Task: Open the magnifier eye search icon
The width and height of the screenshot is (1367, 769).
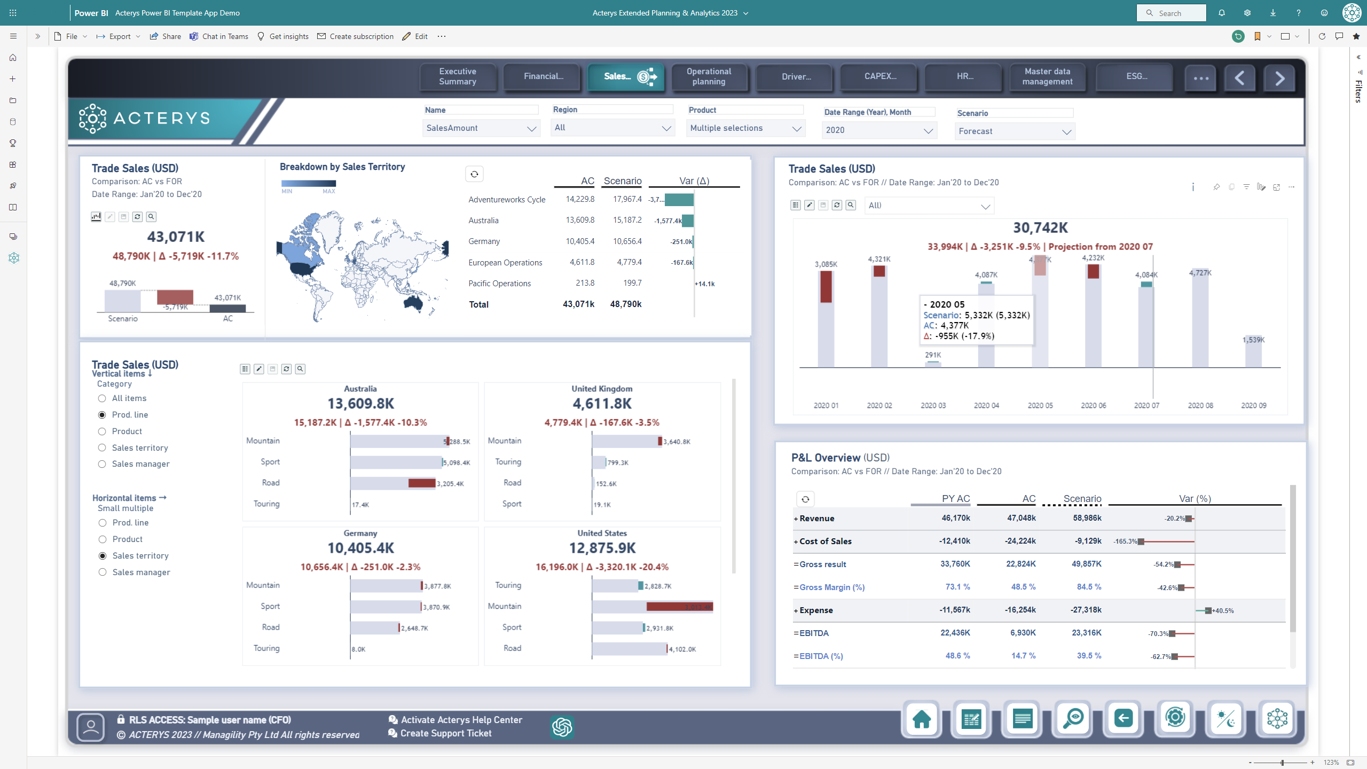Action: 1073,719
